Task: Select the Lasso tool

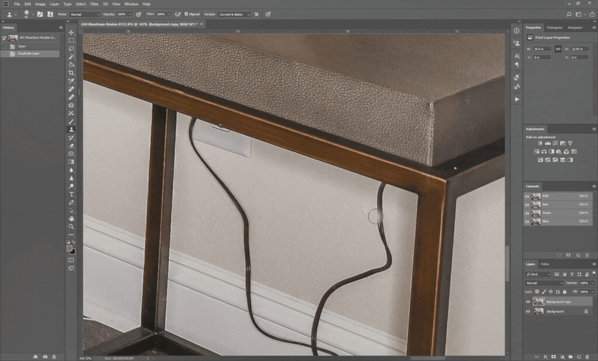Action: point(71,49)
